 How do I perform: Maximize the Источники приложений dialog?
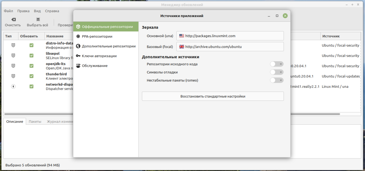pos(277,16)
